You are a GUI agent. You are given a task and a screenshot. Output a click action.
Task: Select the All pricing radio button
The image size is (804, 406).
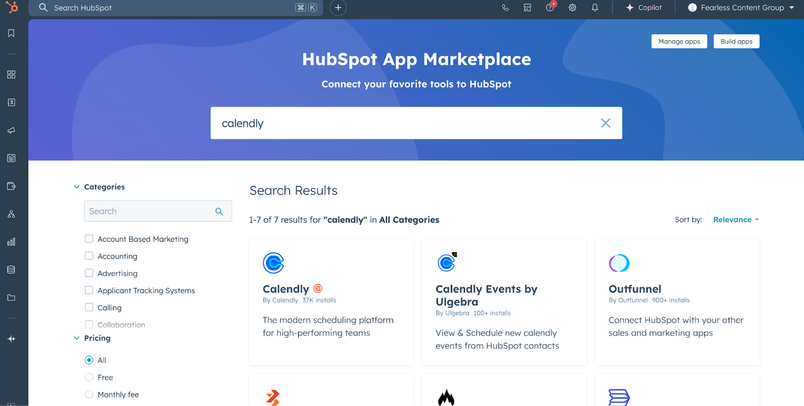[x=89, y=360]
